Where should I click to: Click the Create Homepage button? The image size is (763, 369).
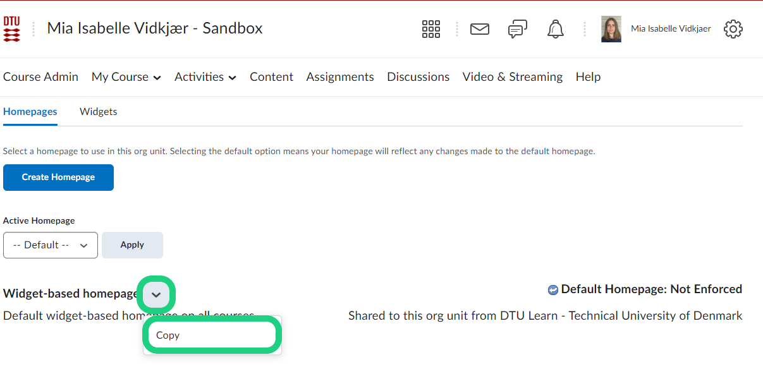click(58, 178)
